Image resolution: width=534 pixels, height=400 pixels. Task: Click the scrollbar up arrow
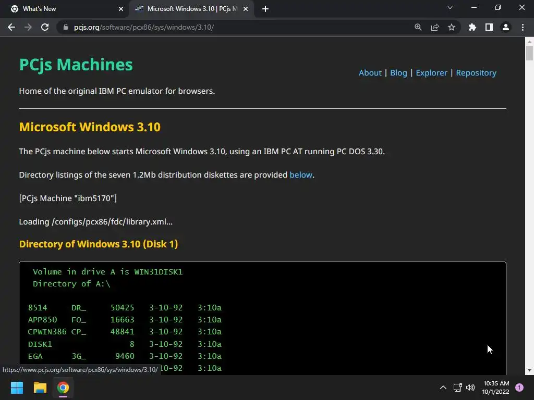tap(529, 42)
